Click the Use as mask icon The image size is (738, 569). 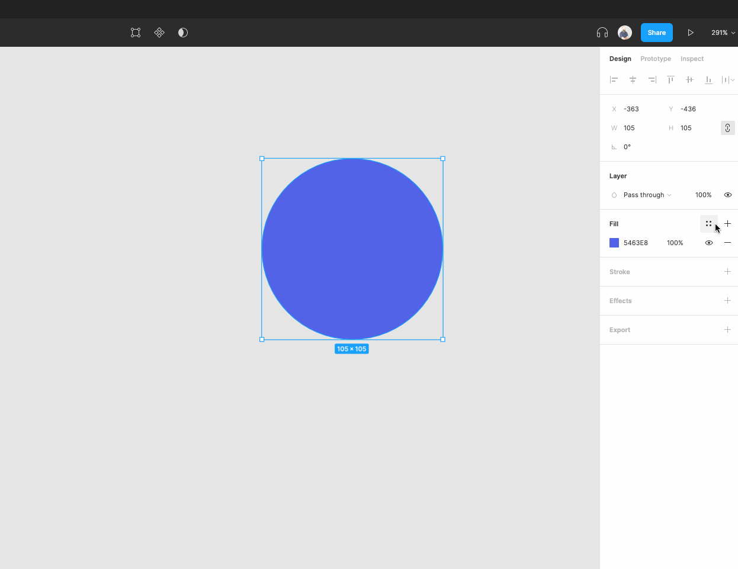183,33
